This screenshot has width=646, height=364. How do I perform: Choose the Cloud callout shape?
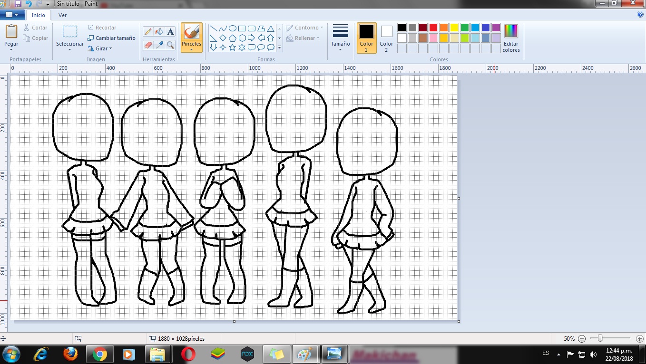tap(271, 48)
